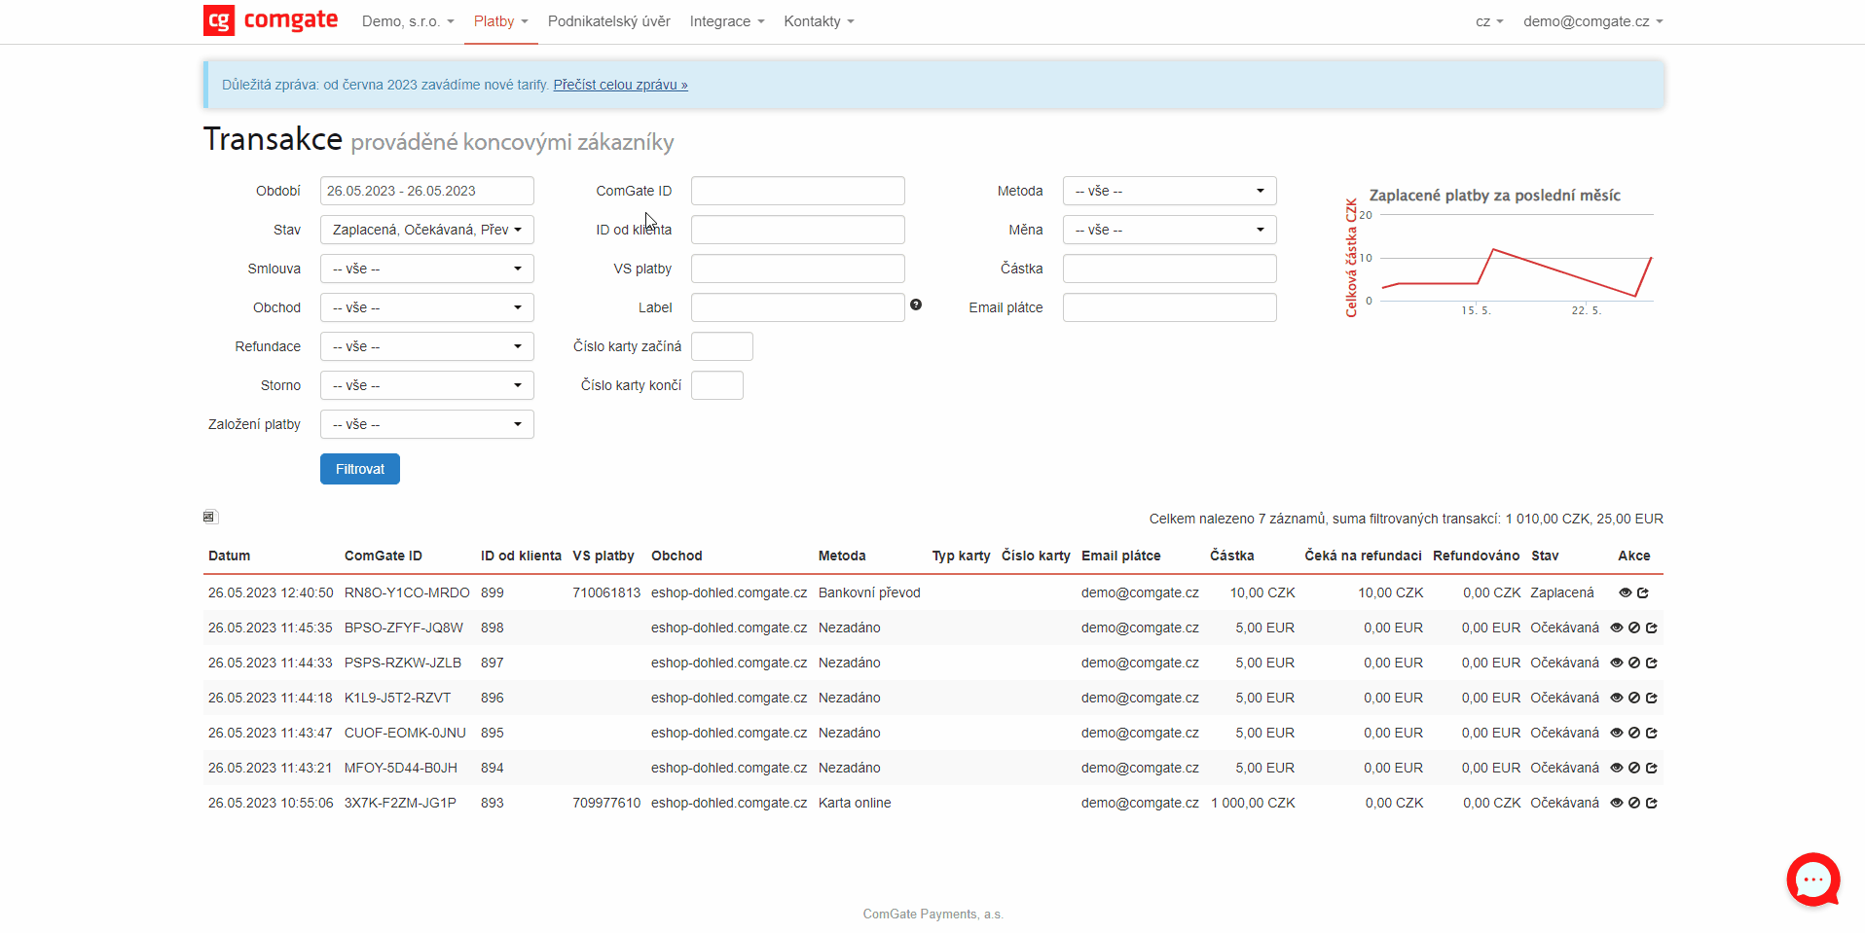This screenshot has width=1865, height=933.
Task: Sort table by ComGate ID column header
Action: [384, 556]
